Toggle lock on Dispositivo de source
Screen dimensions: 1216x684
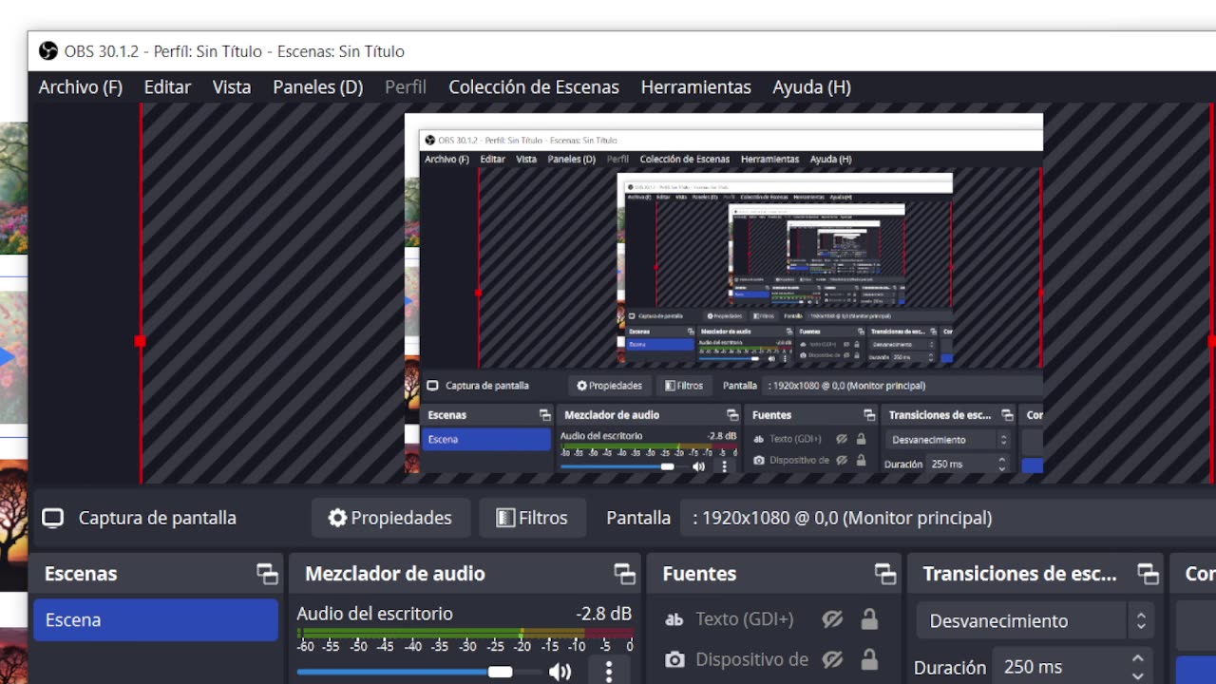[869, 659]
